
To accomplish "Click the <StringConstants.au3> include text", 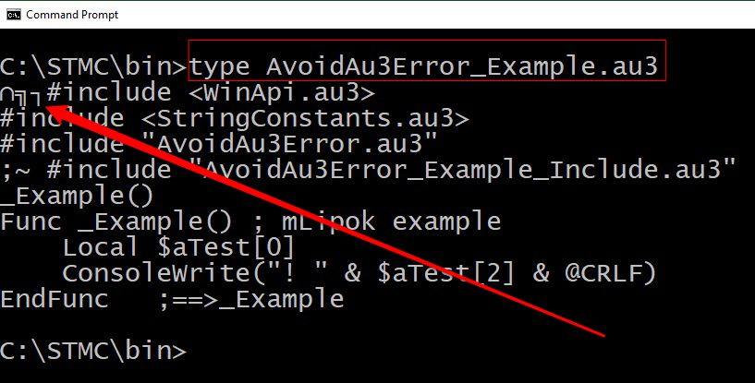I will coord(305,118).
